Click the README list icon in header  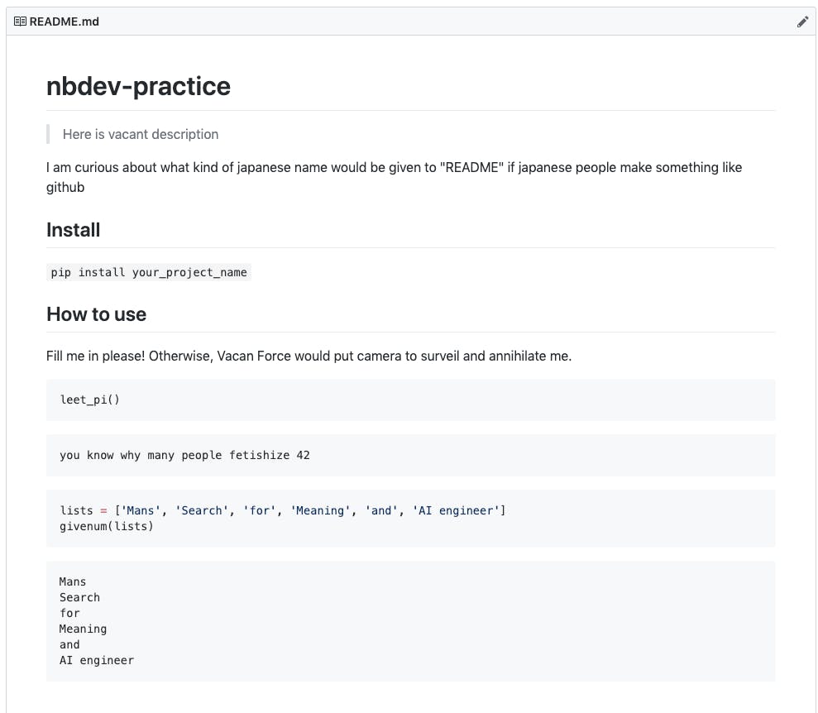coord(20,22)
